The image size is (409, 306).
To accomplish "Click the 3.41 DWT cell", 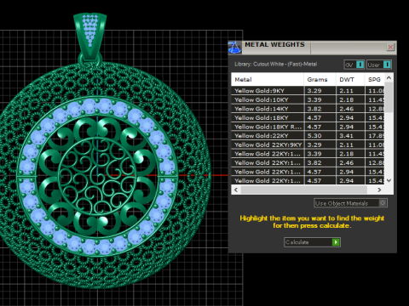I will click(x=350, y=136).
